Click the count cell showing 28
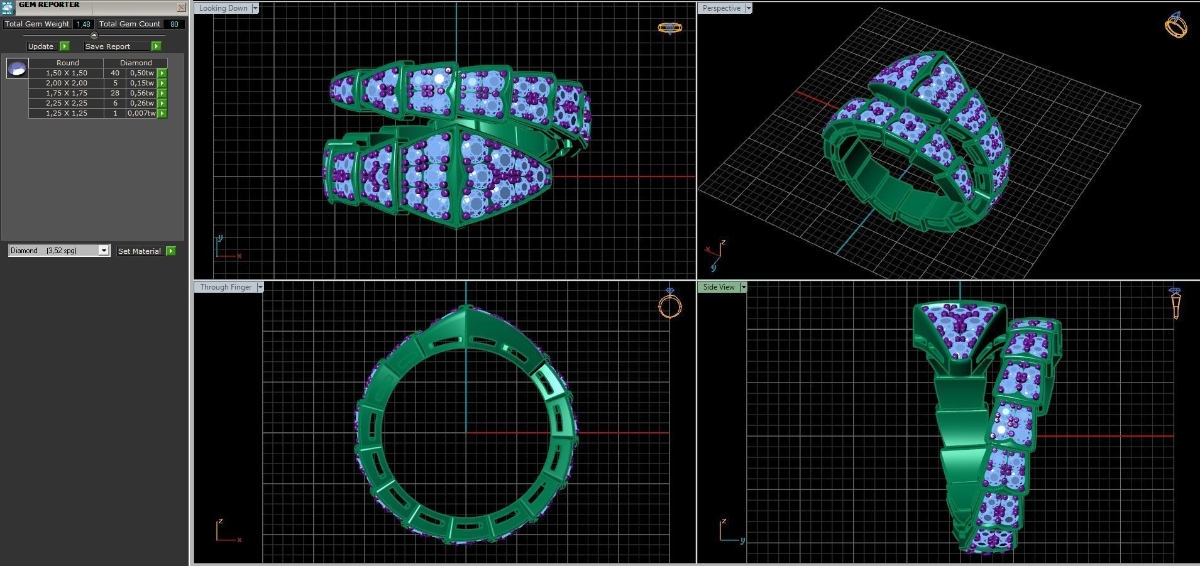 click(115, 94)
